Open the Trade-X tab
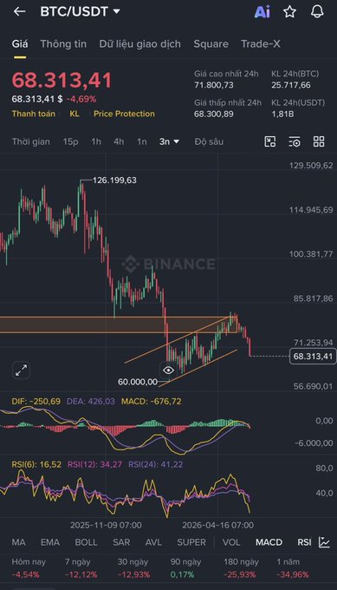The width and height of the screenshot is (337, 590). 261,44
